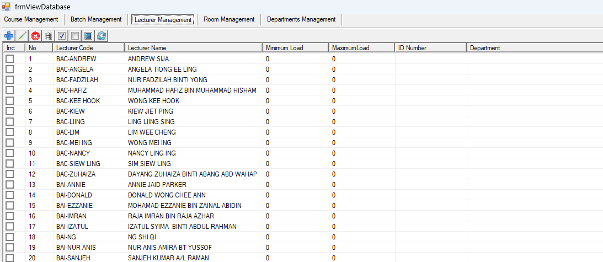Sort by Lecturer Name column header
603x262 pixels.
194,48
